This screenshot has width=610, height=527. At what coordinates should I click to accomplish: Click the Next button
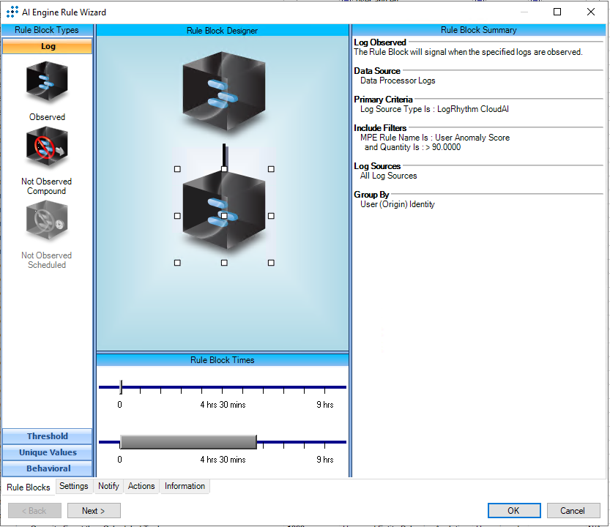(x=94, y=511)
